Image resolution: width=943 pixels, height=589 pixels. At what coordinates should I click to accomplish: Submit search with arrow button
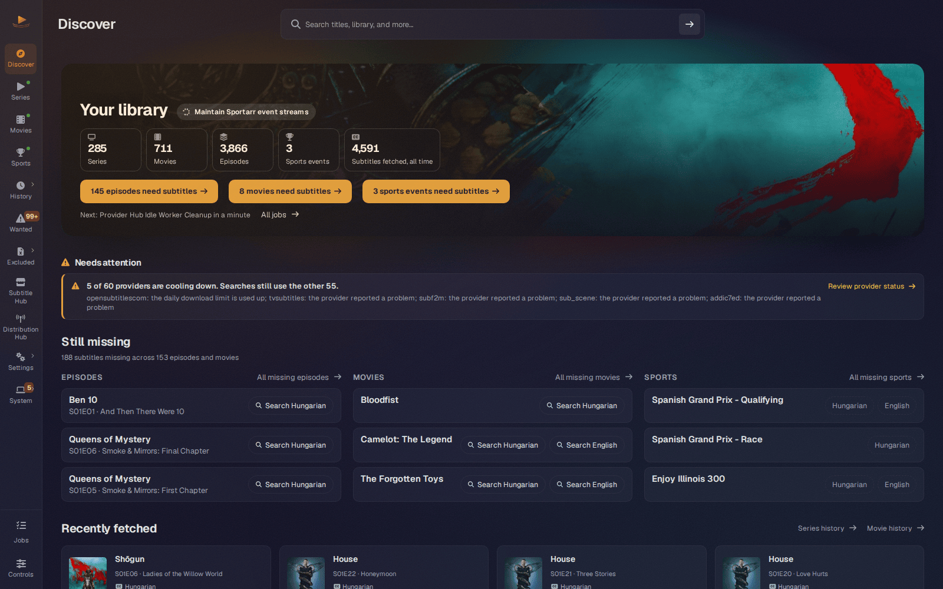point(690,24)
